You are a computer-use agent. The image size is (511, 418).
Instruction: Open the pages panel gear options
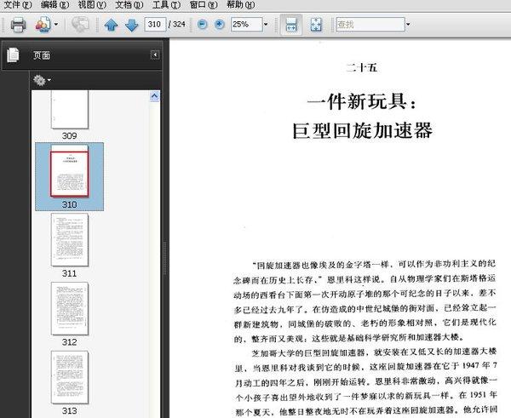[42, 80]
